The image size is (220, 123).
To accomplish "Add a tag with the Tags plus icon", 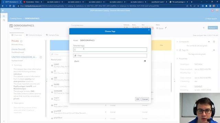I will [x=214, y=50].
